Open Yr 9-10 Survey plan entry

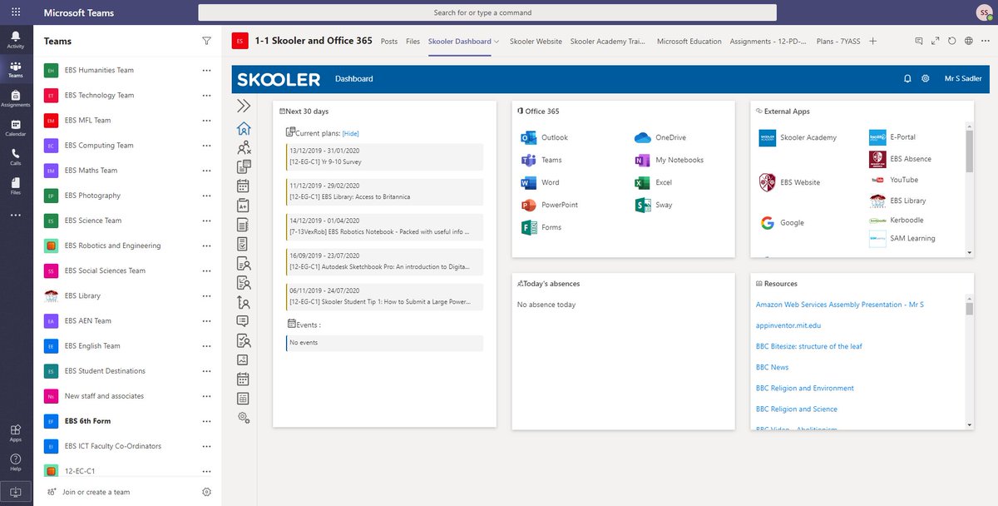(x=384, y=156)
